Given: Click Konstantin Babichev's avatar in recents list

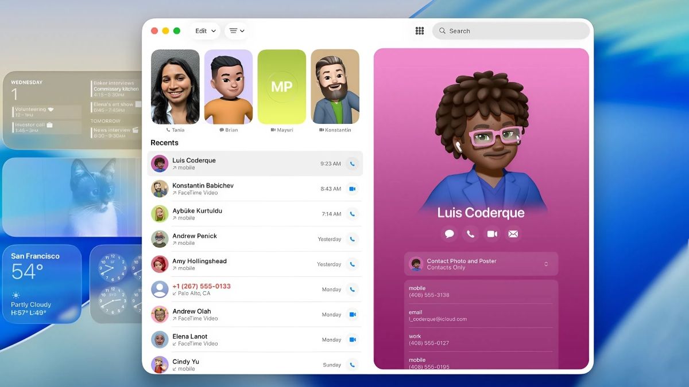Looking at the screenshot, I should pyautogui.click(x=160, y=189).
